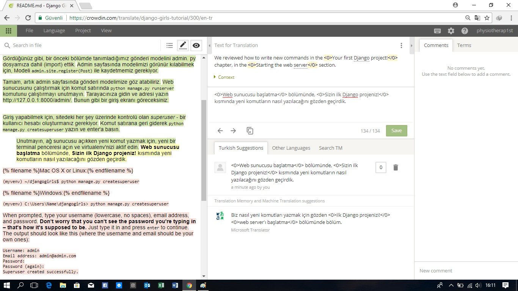Screen dimensions: 518x291
Task: Collapse the right comments panel arrow
Action: (411, 45)
